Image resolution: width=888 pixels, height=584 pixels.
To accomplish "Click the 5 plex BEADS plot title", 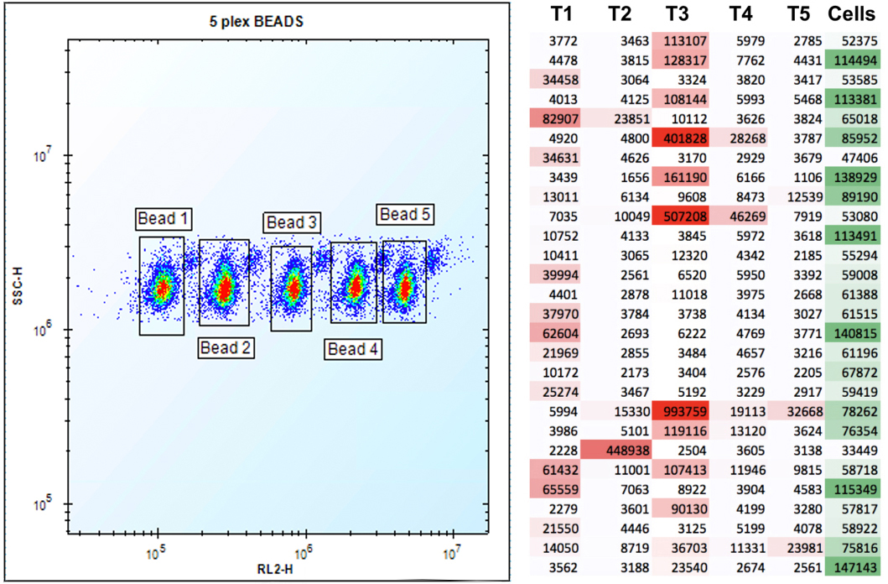I will 257,21.
